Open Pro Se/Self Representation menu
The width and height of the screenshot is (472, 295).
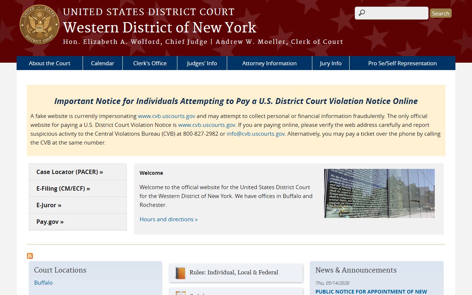coord(402,63)
